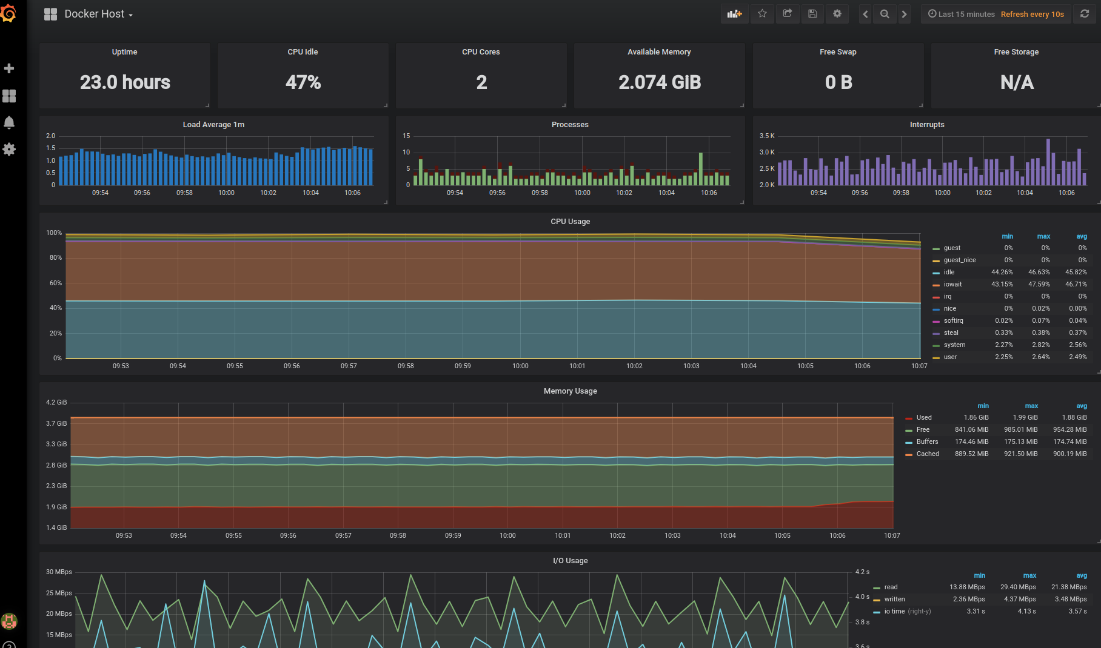
Task: Sort CPU Usage legend by avg column
Action: coord(1082,237)
